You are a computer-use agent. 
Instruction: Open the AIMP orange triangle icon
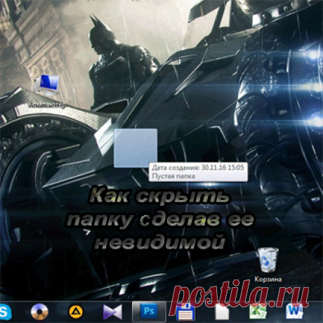(x=75, y=312)
